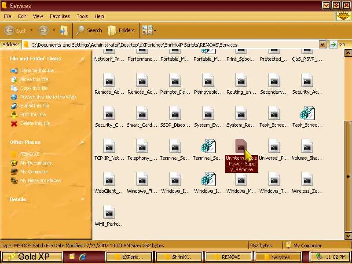
Task: Launch Internet Explorer from quick launch
Action: (83, 257)
